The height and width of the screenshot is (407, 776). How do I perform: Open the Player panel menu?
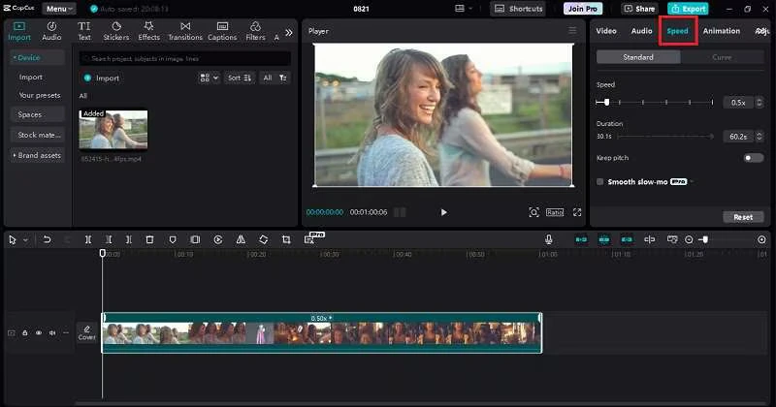click(572, 31)
